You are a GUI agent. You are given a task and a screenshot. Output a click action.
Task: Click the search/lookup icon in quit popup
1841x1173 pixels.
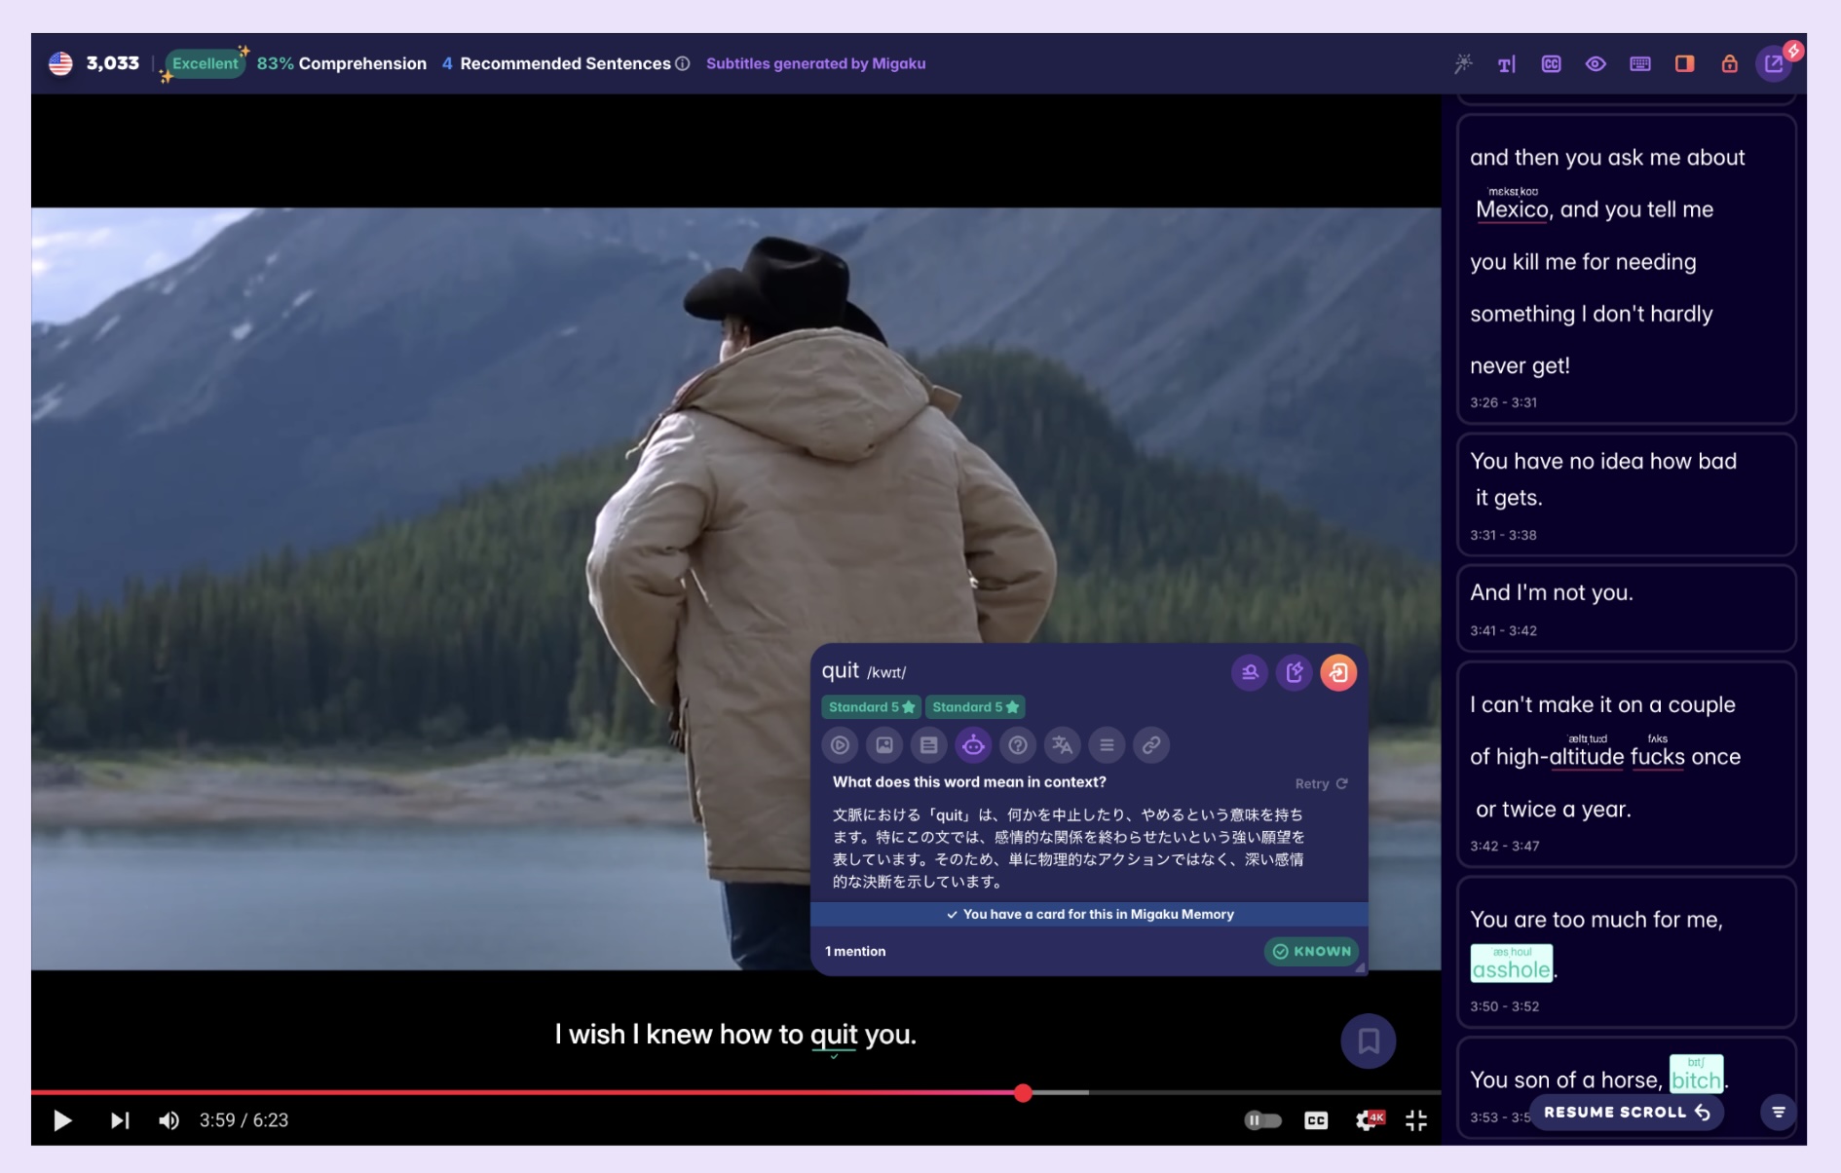(1250, 672)
